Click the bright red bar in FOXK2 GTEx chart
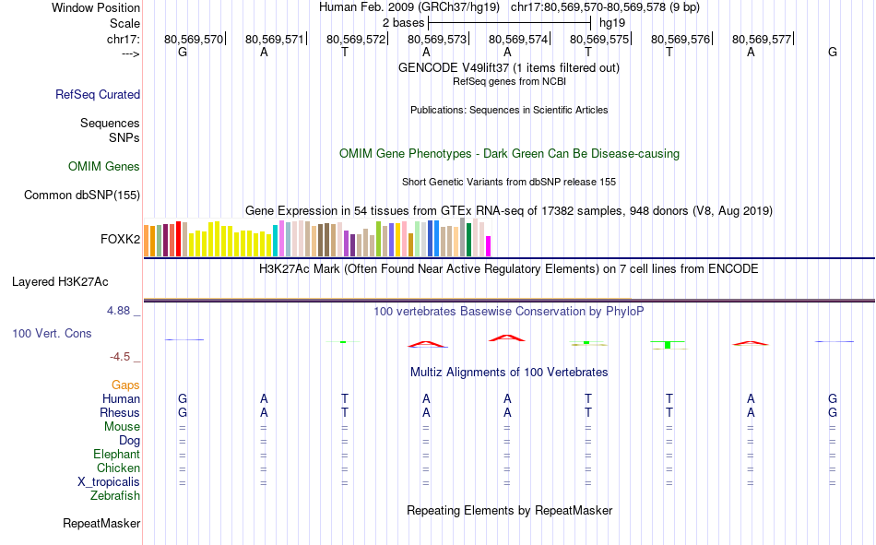This screenshot has width=876, height=545. (x=178, y=239)
